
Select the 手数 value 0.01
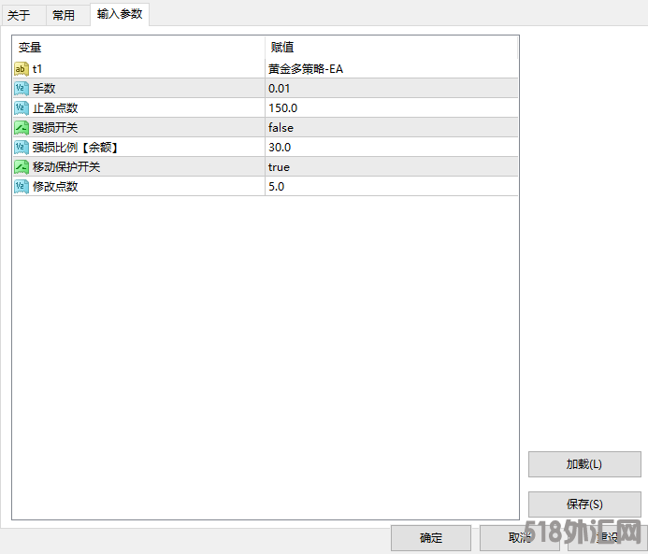point(279,89)
